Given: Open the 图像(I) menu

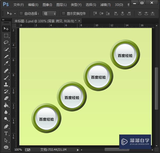Looking at the screenshot, I should pos(47,5).
